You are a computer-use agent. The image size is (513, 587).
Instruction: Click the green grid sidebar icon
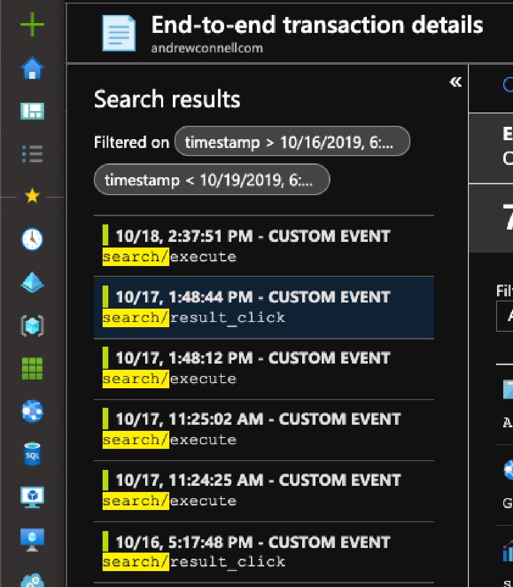(32, 368)
